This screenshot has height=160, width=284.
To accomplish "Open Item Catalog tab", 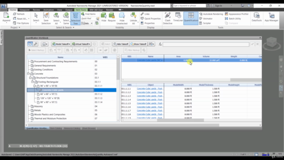I will tap(56, 128).
